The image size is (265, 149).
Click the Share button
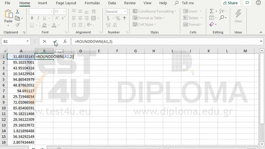point(230,3)
